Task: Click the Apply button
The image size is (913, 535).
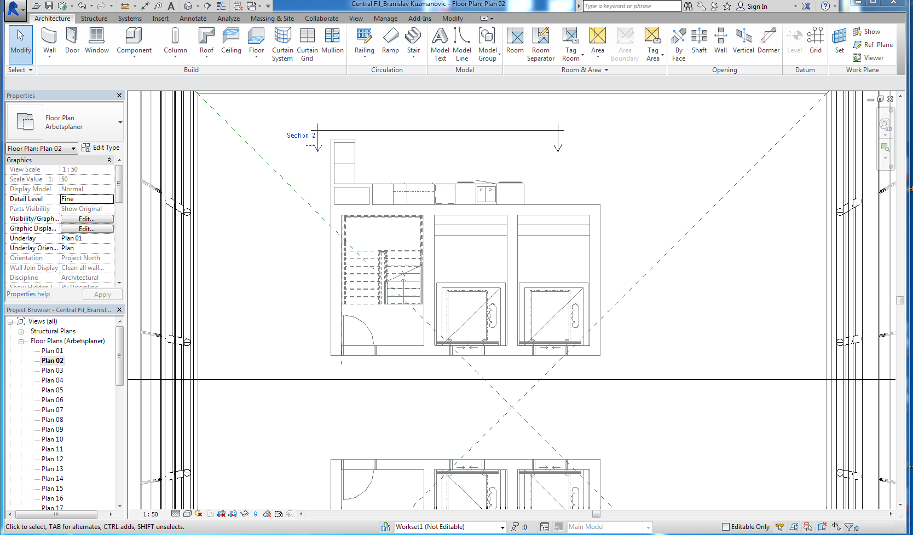Action: (x=102, y=295)
